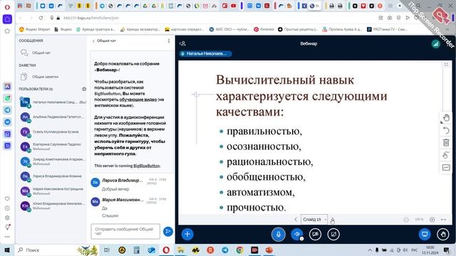Open Opera sidebar history clock
Image resolution: width=456 pixels, height=256 pixels.
[x=7, y=208]
